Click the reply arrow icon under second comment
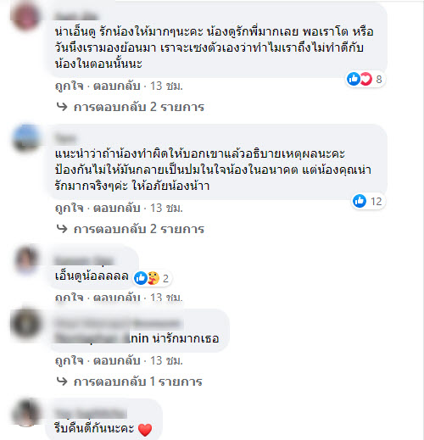The image size is (424, 440). click(62, 228)
